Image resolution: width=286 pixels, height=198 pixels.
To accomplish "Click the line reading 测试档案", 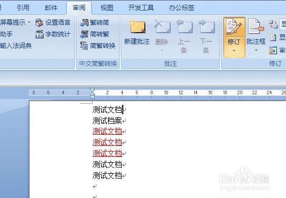I will 107,121.
